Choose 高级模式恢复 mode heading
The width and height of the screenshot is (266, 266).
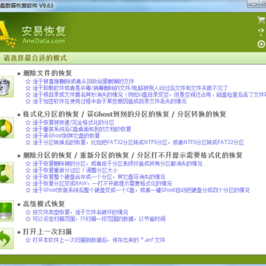coord(44,204)
